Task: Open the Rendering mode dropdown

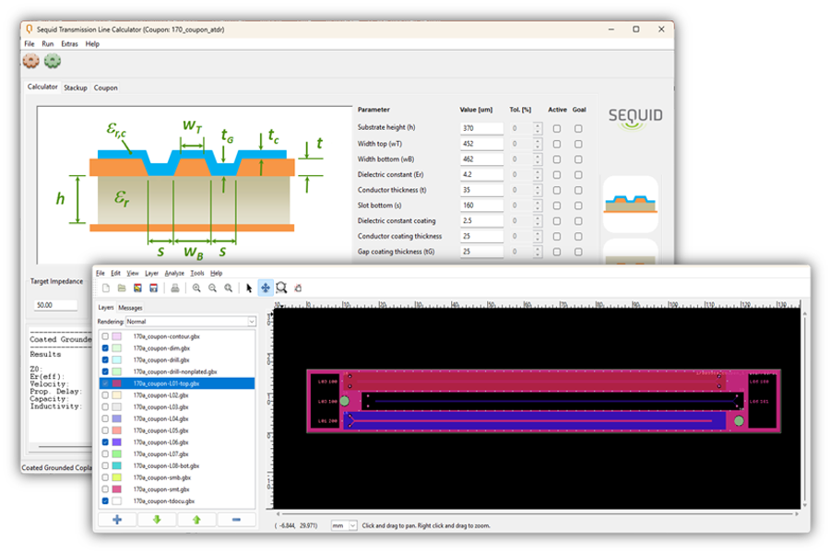Action: click(191, 322)
